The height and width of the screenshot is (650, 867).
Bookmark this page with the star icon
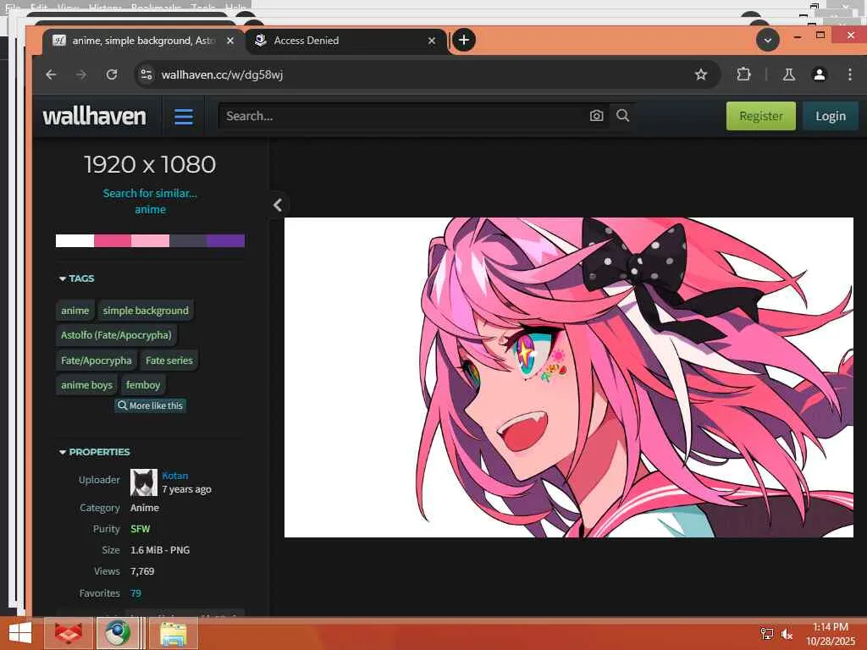pyautogui.click(x=700, y=74)
